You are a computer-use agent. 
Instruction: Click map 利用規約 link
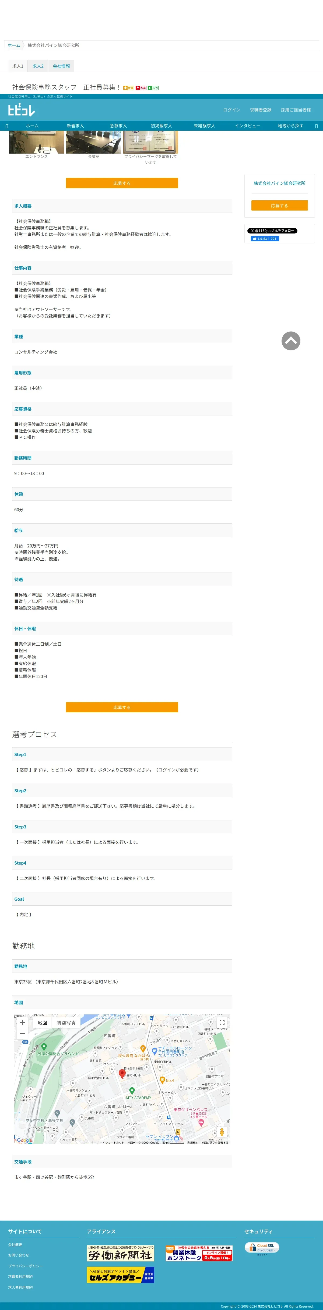pyautogui.click(x=193, y=1143)
